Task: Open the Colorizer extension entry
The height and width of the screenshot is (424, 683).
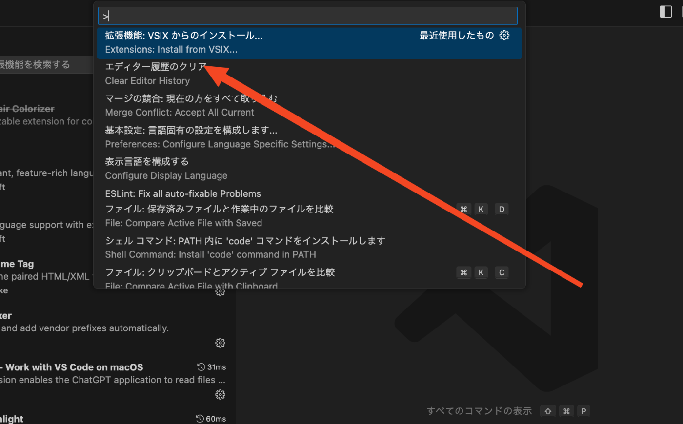Action: pos(46,116)
